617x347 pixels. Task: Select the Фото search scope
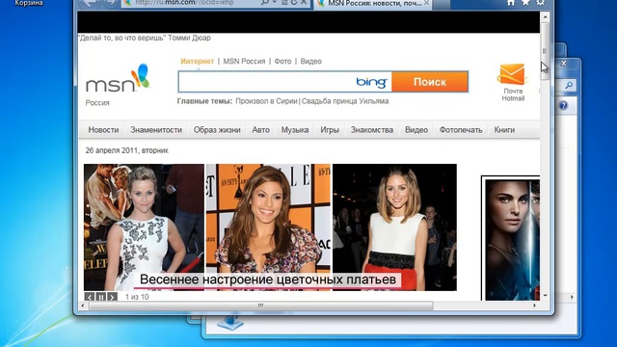pos(282,62)
